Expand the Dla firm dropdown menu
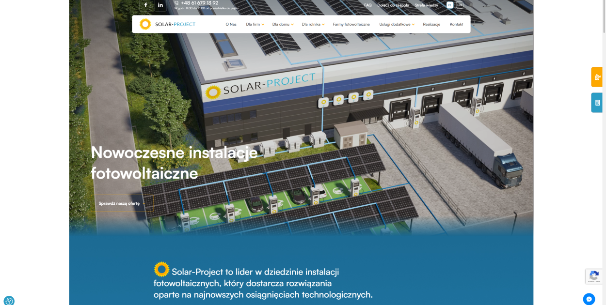 pyautogui.click(x=254, y=24)
